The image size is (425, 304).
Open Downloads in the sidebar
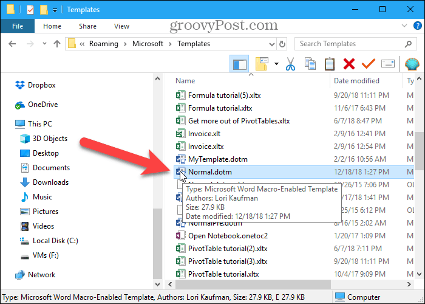pyautogui.click(x=44, y=182)
